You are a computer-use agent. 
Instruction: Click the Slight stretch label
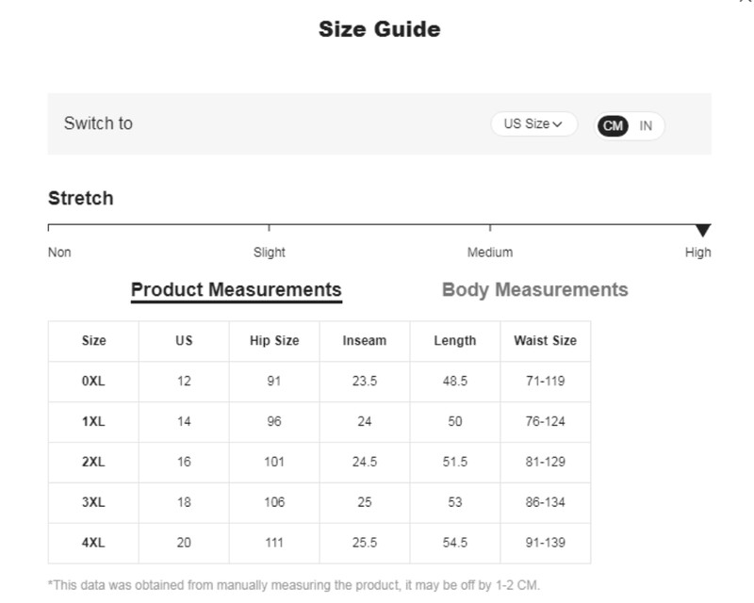tap(270, 253)
